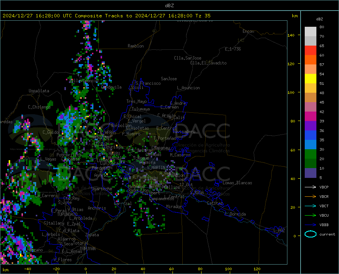Select the light gray 80 dBZ color swatch
339x274 pixels.
tap(310, 32)
